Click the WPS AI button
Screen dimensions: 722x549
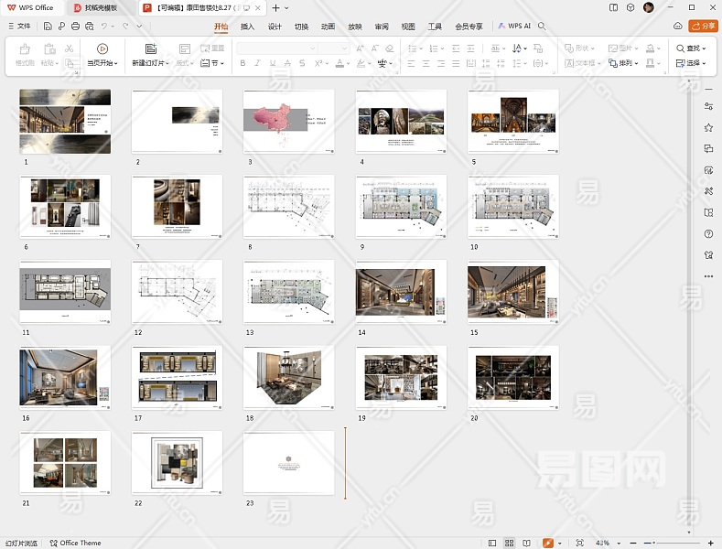tap(513, 27)
